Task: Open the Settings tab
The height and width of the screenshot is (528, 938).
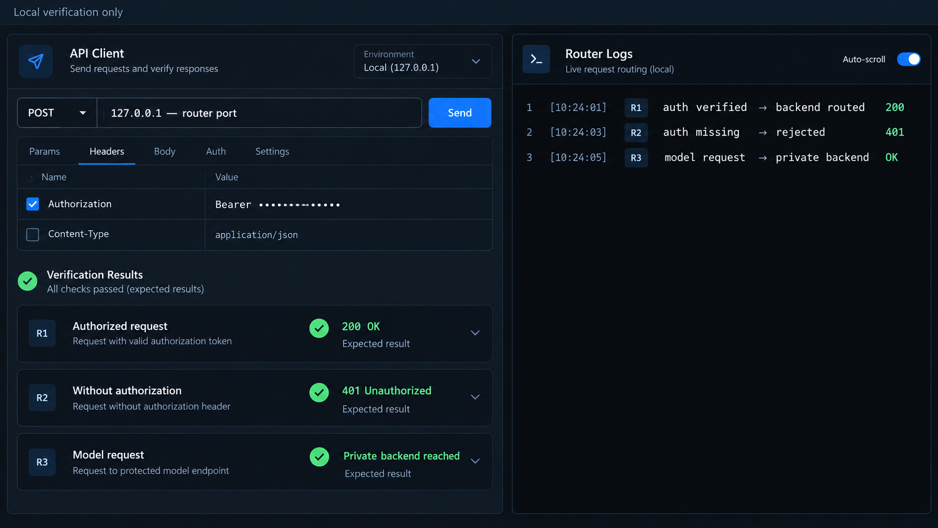Action: click(x=272, y=151)
